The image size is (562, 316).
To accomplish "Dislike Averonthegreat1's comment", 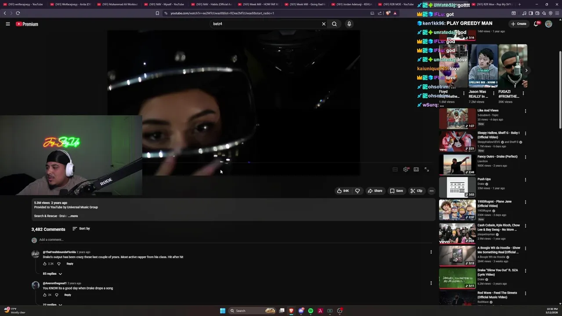I will [x=57, y=295].
